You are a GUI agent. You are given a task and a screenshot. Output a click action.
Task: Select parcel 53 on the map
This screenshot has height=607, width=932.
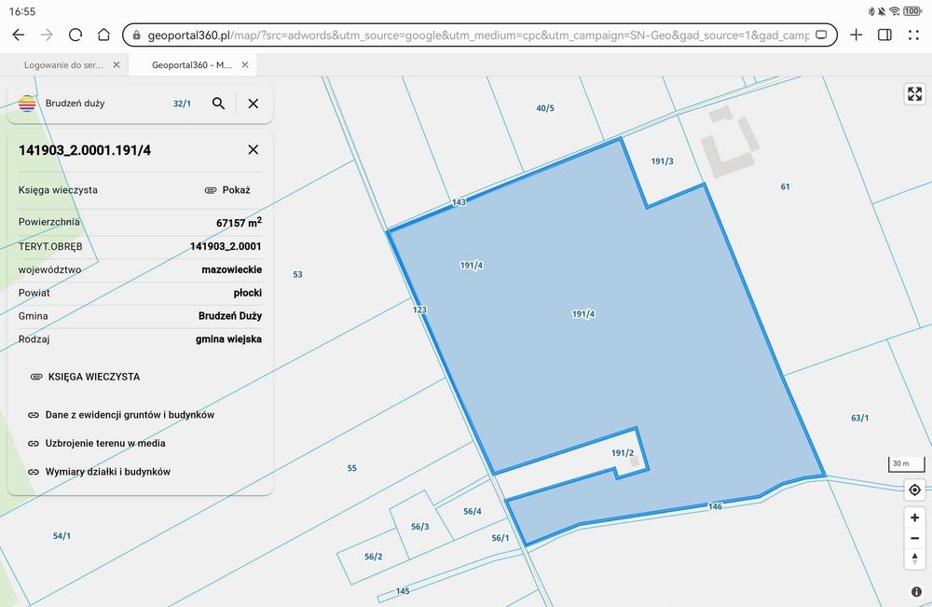(298, 274)
